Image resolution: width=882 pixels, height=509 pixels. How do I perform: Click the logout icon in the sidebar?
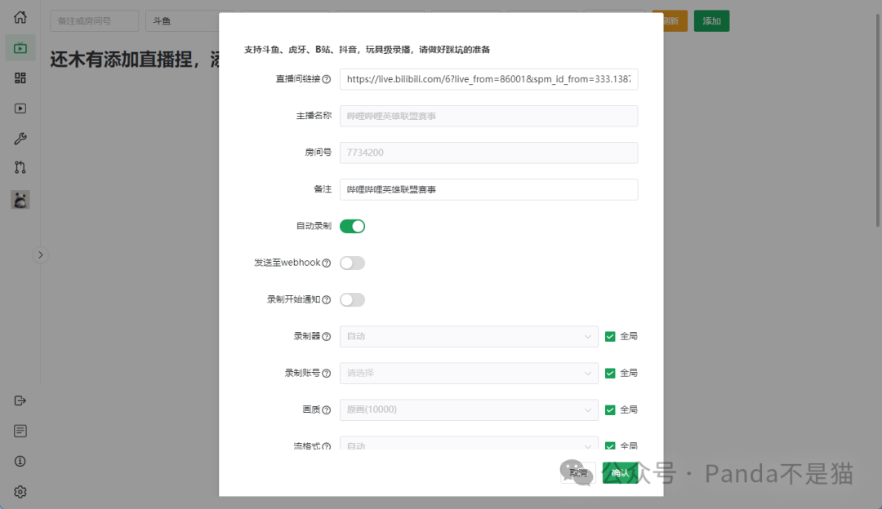pyautogui.click(x=20, y=400)
